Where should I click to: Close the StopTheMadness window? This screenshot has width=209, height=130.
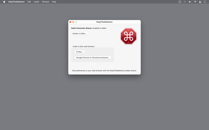70,22
